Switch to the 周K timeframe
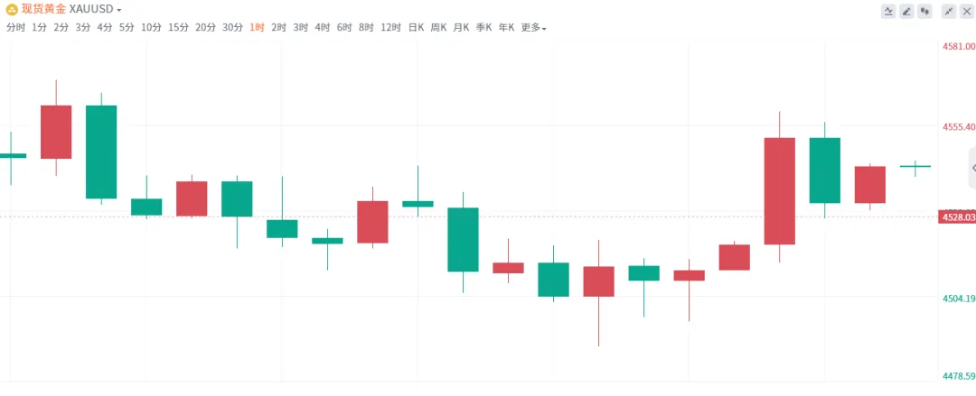The width and height of the screenshot is (976, 396). (439, 27)
